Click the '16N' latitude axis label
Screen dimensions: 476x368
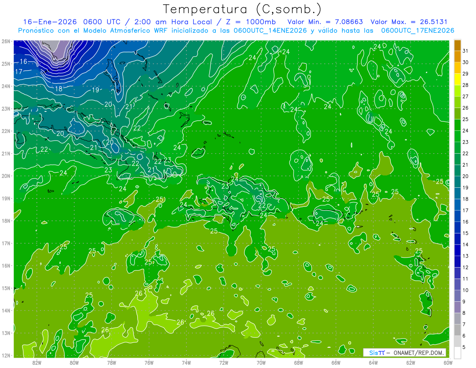(x=6, y=266)
